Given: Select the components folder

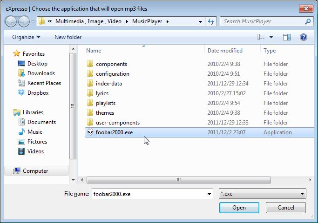Looking at the screenshot, I should tap(111, 64).
